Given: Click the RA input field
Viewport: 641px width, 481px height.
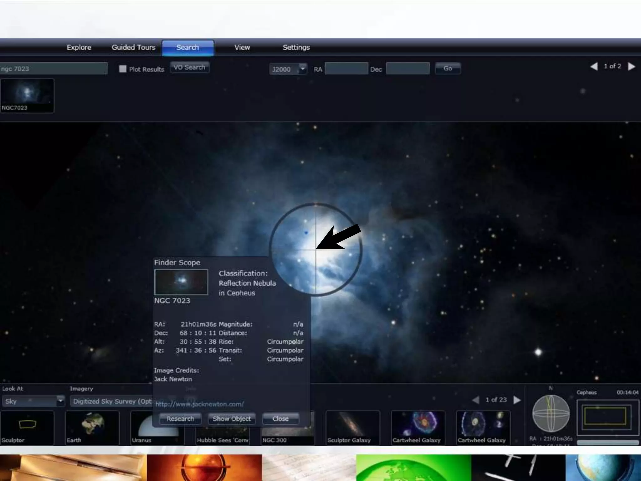Looking at the screenshot, I should (346, 69).
